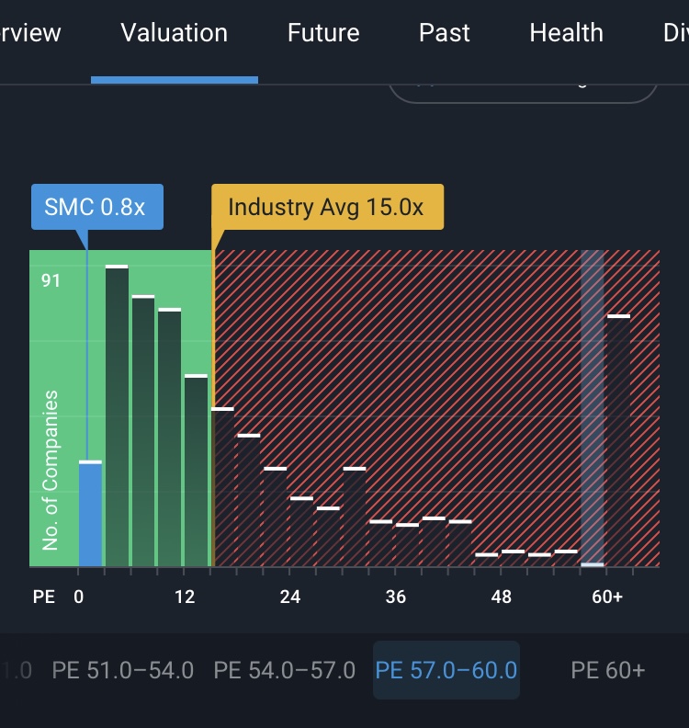Open the partially visible Overview tab

point(30,34)
